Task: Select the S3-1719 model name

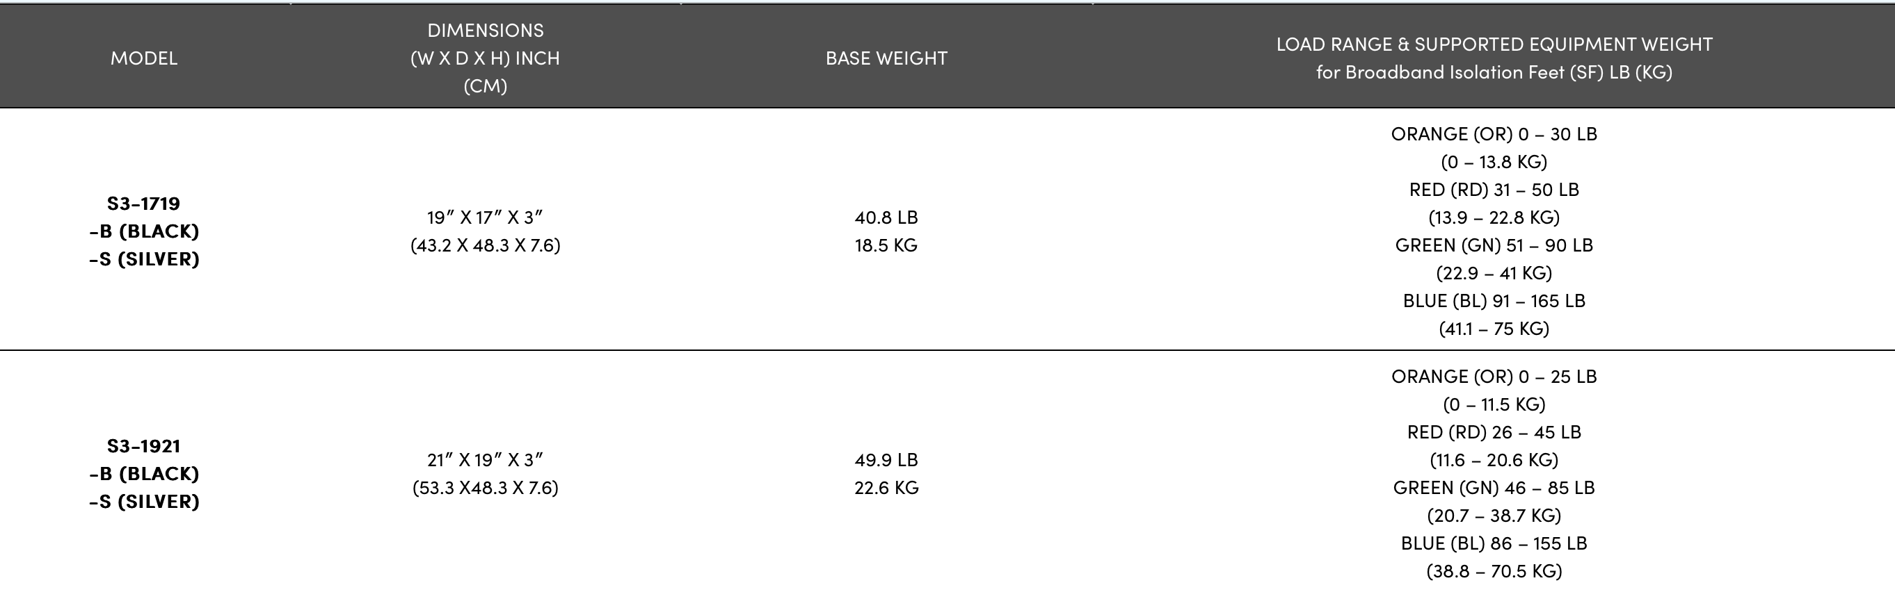Action: click(143, 204)
